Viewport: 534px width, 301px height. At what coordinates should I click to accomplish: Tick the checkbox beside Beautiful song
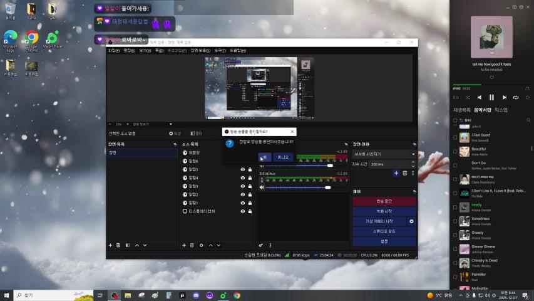(455, 152)
